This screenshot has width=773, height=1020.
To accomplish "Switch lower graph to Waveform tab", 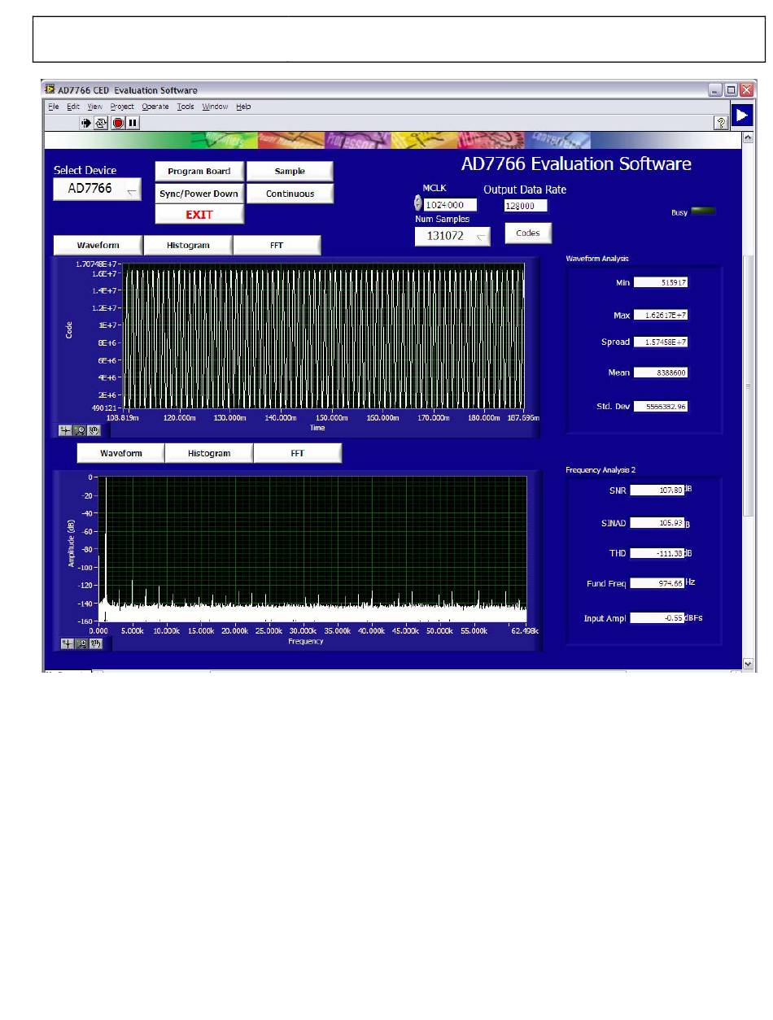I will 121,454.
